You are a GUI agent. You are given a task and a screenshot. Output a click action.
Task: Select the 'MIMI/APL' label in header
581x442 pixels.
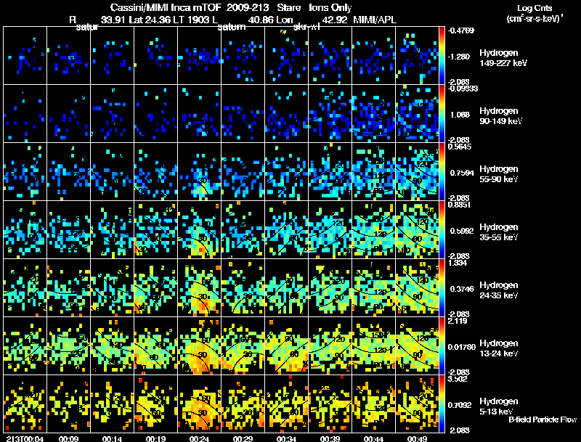[375, 20]
